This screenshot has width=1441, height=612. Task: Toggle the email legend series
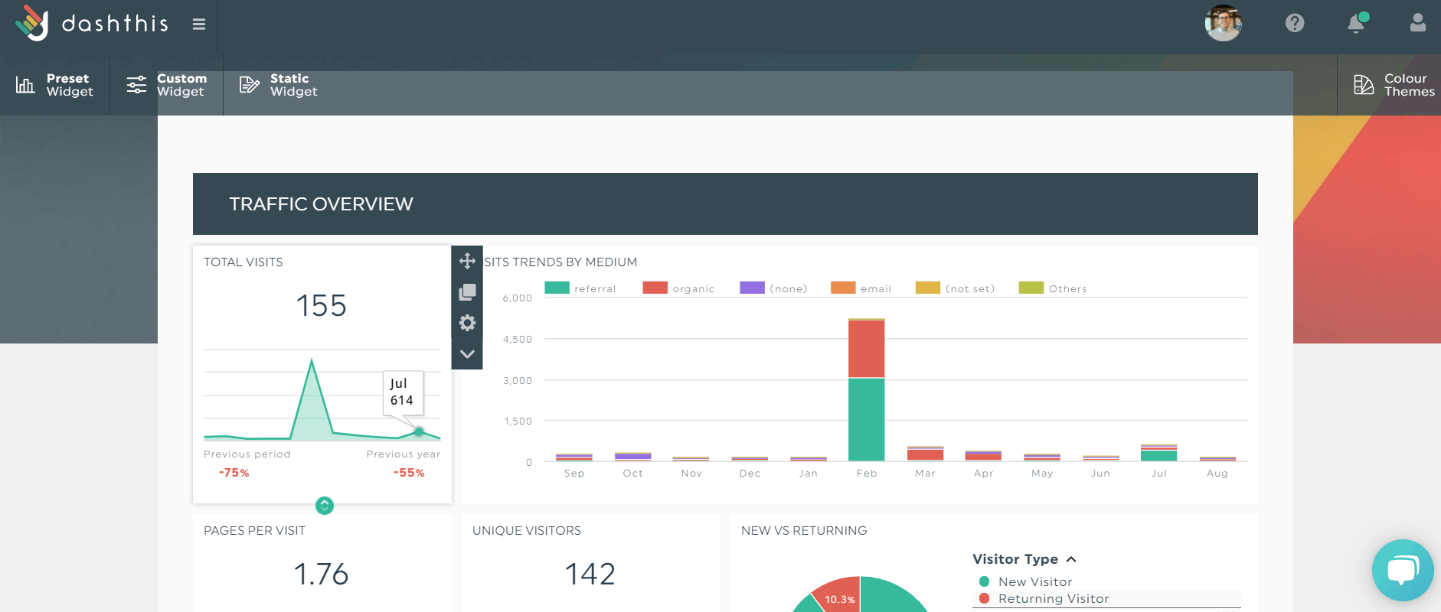tap(861, 288)
